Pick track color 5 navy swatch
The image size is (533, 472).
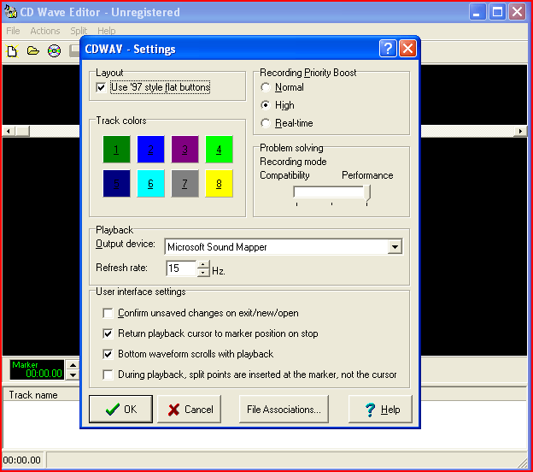(116, 184)
